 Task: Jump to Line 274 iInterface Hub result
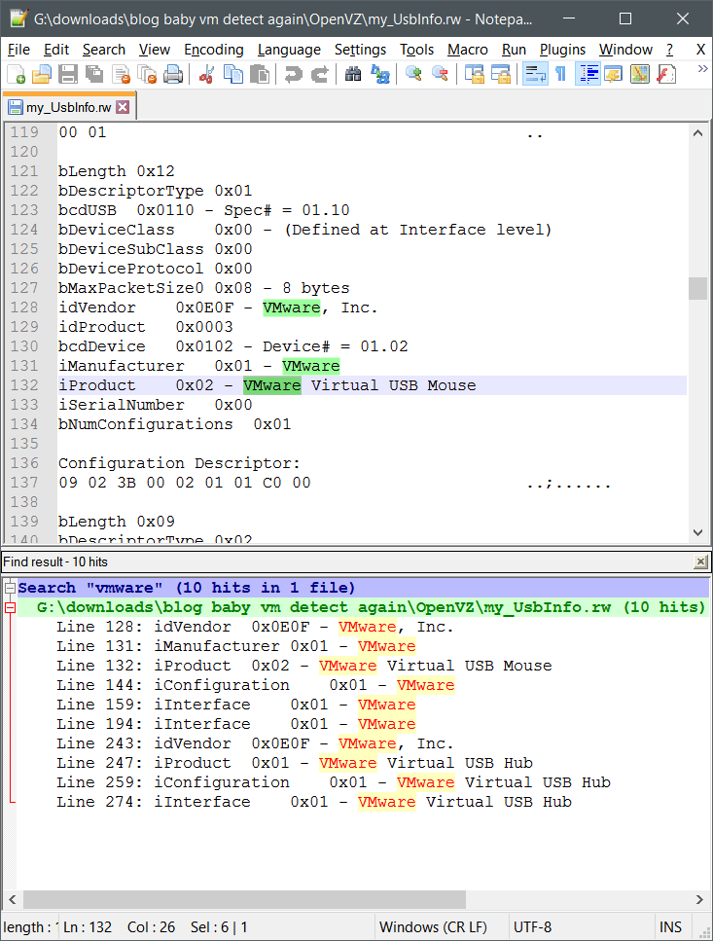tap(313, 802)
